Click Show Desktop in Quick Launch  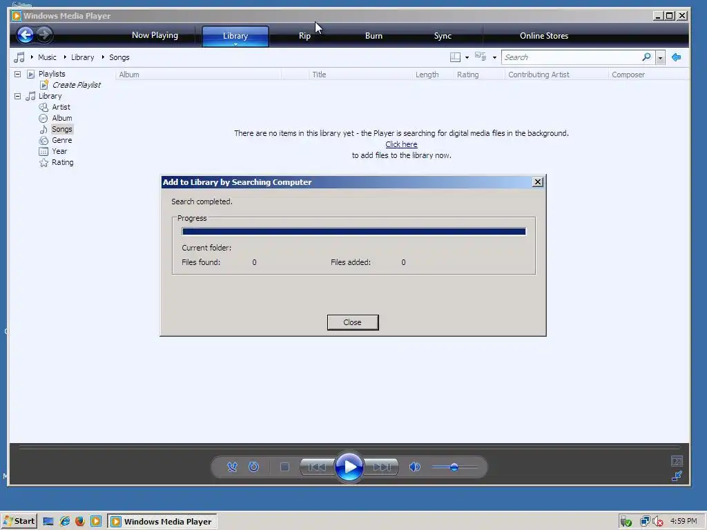tap(48, 522)
